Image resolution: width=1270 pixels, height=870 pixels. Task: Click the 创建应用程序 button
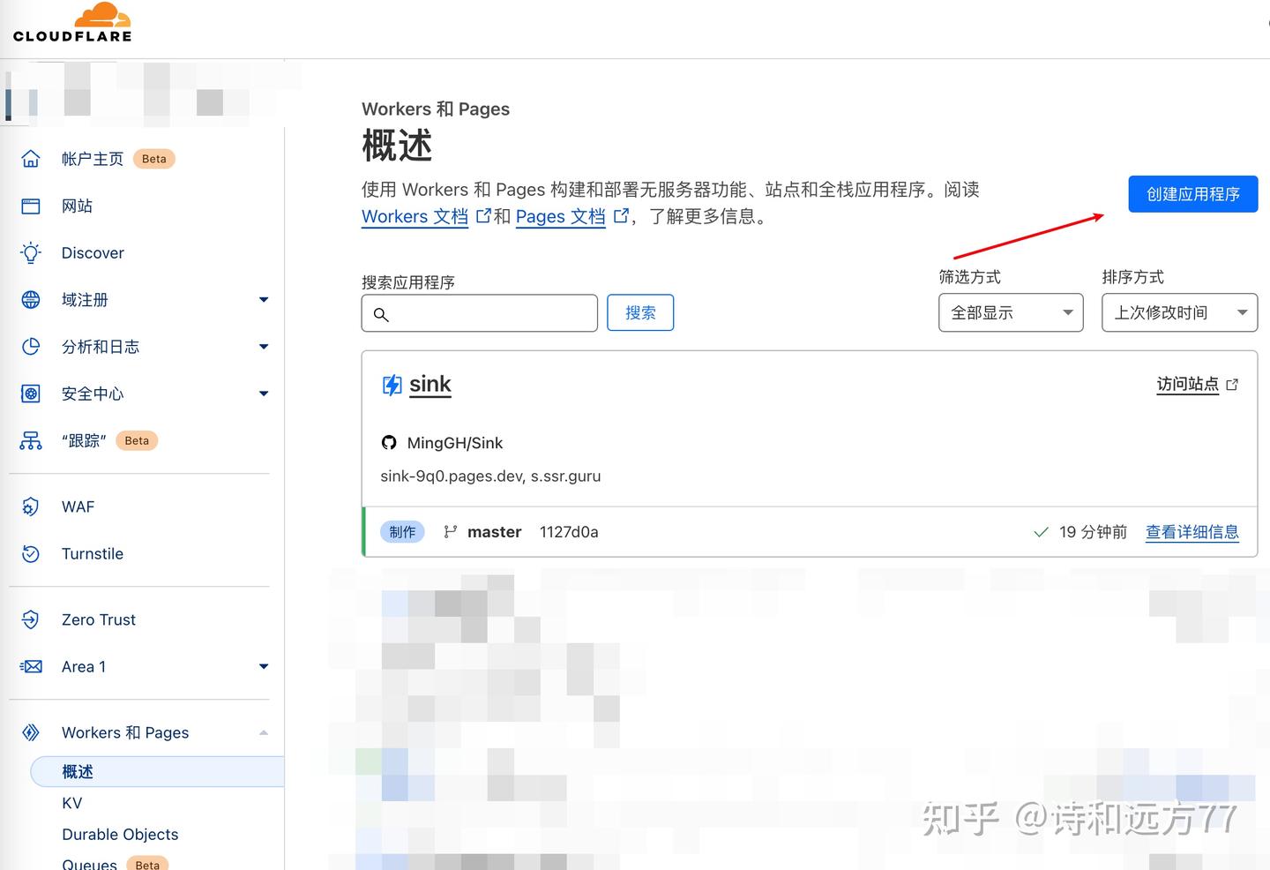click(x=1192, y=194)
